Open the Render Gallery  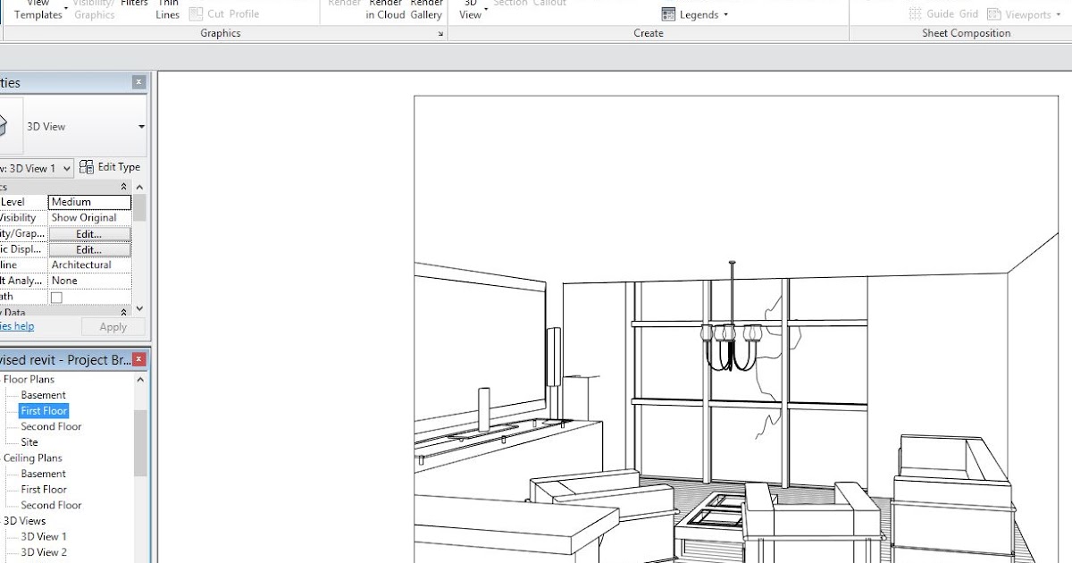point(426,9)
